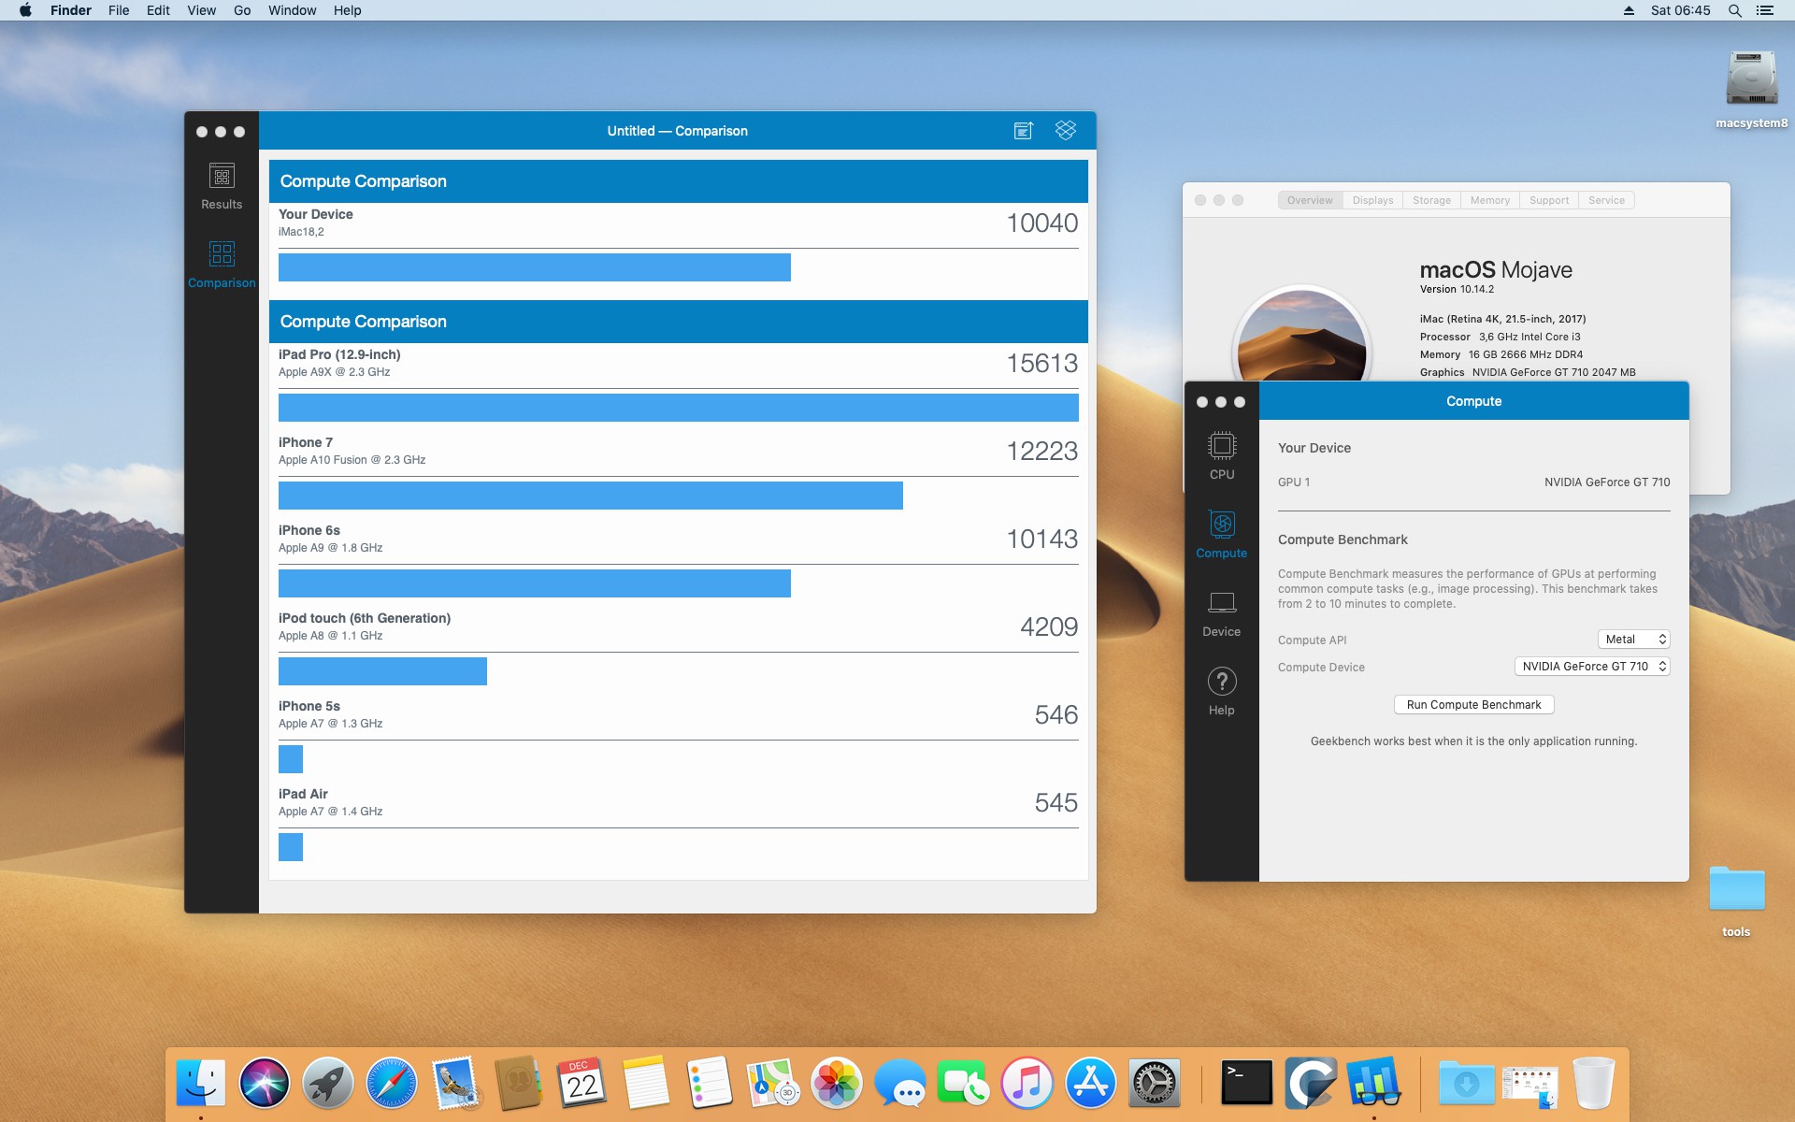Image resolution: width=1795 pixels, height=1122 pixels.
Task: Click the upload results toolbar icon
Action: (x=1023, y=131)
